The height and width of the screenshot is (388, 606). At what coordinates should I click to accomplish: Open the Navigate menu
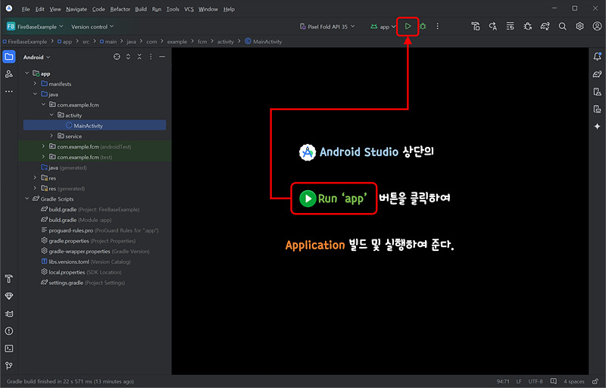[x=77, y=9]
